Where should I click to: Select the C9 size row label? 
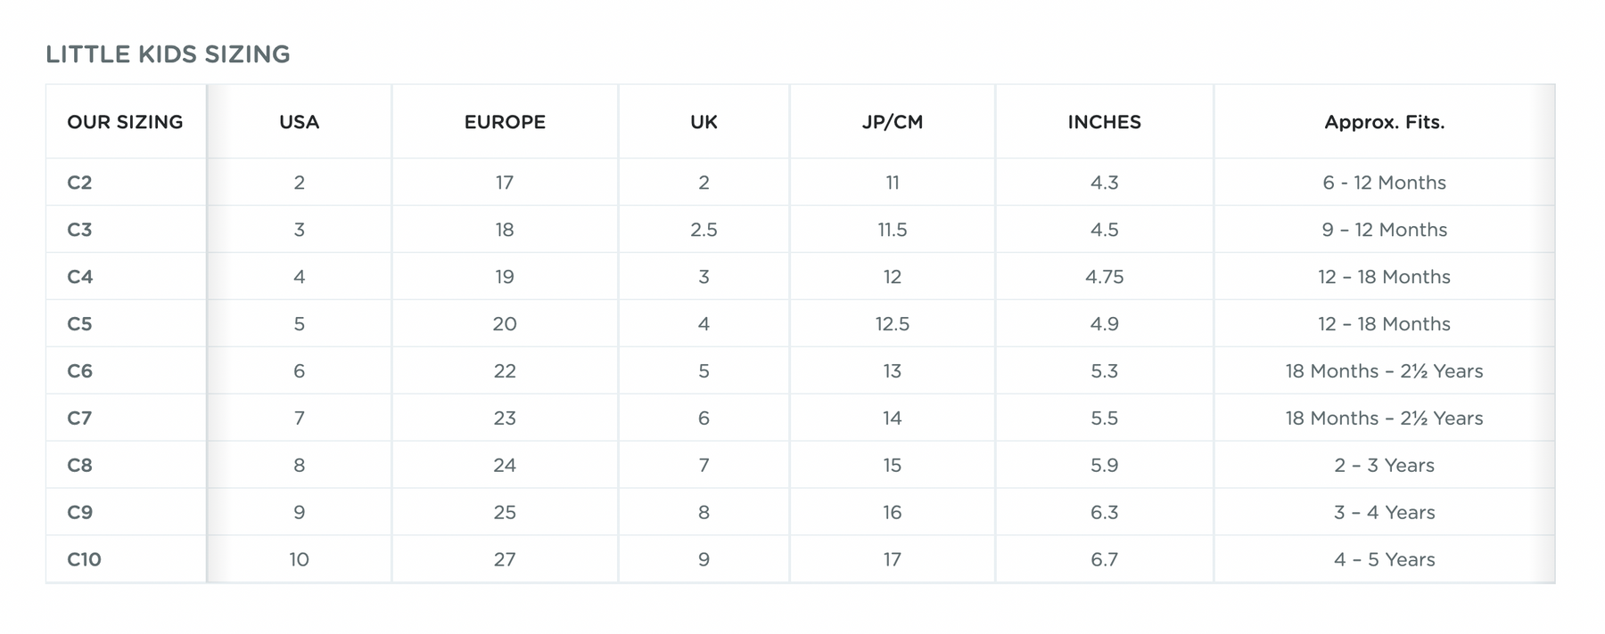pyautogui.click(x=79, y=513)
